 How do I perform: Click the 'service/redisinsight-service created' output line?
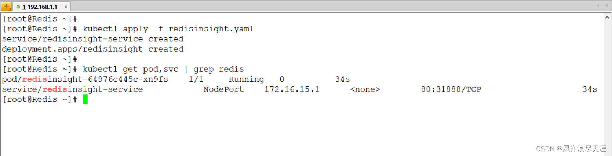[93, 39]
